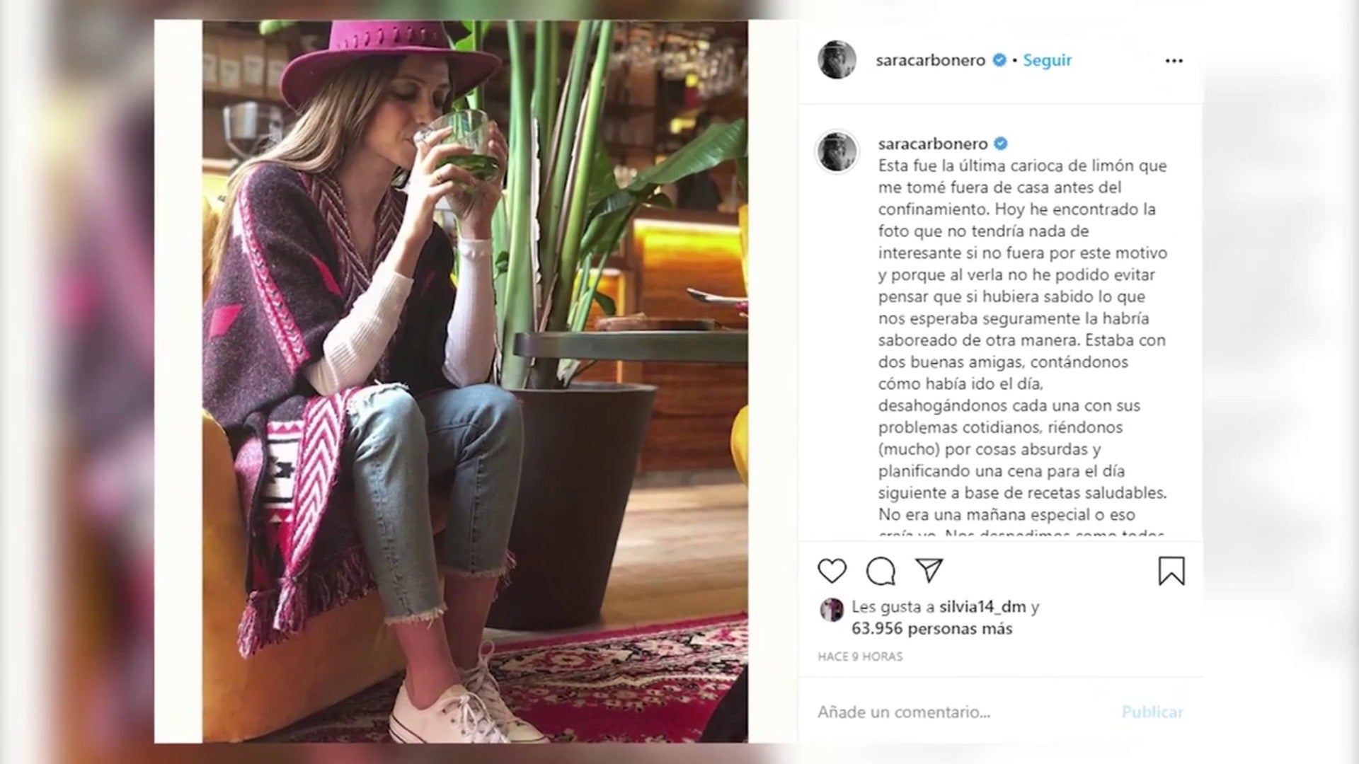The height and width of the screenshot is (764, 1359).
Task: Like the post with the heart icon
Action: tap(832, 571)
